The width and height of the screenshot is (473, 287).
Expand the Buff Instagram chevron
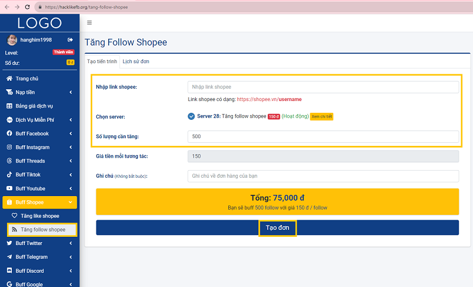coord(70,147)
